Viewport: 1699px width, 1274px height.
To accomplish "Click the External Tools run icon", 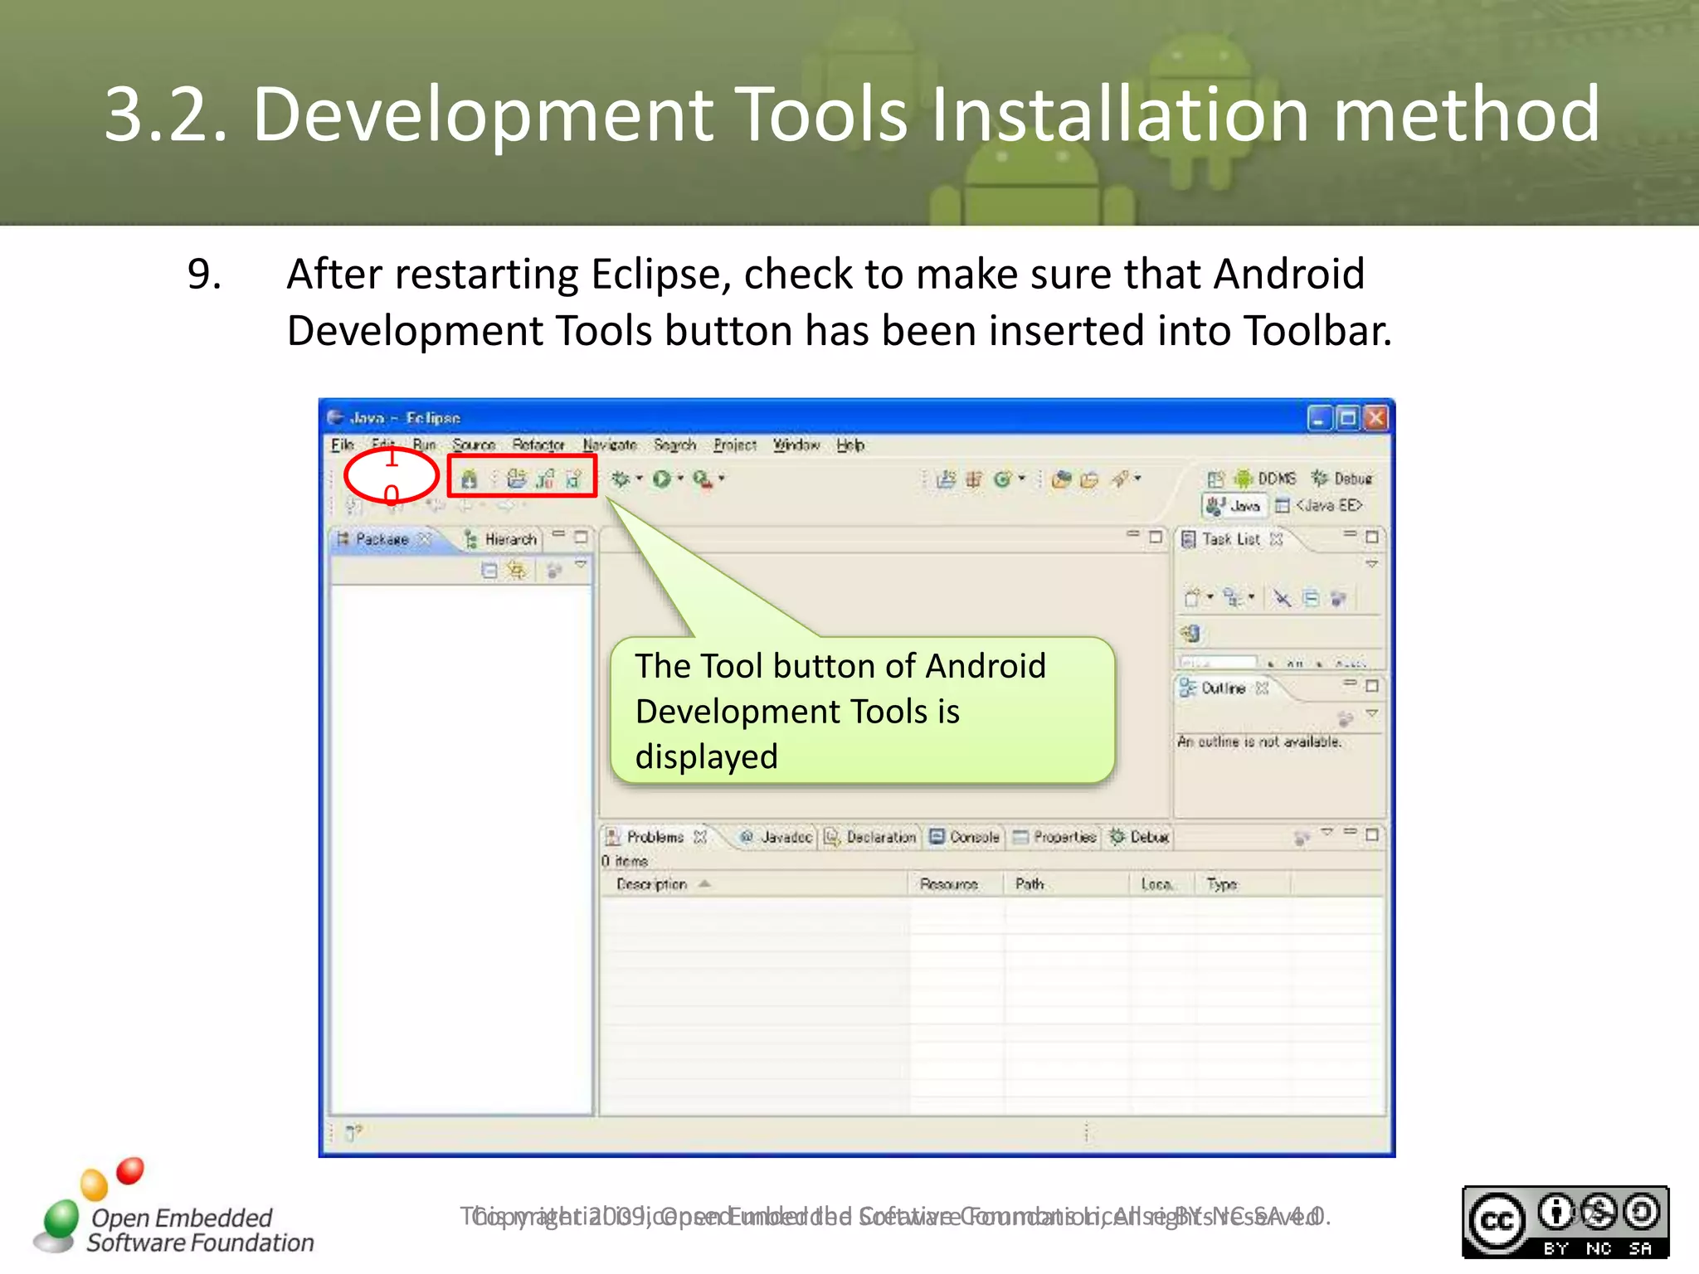I will coord(703,479).
